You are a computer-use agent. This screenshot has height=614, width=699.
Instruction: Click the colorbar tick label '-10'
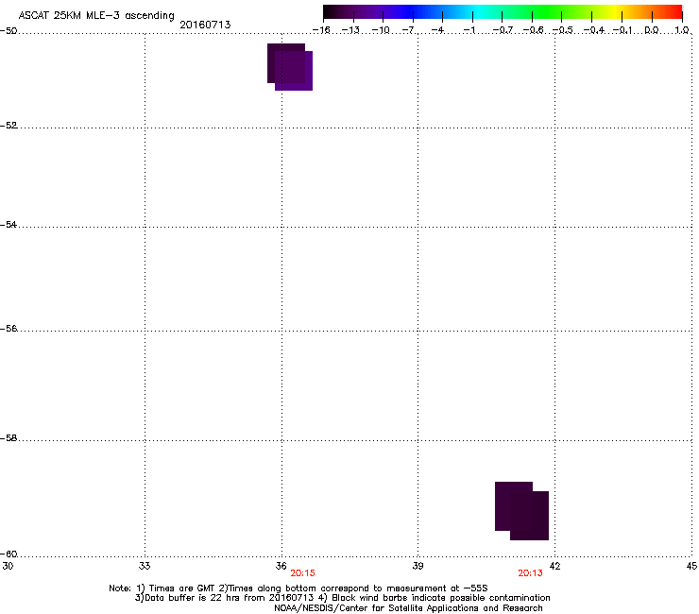tap(381, 30)
